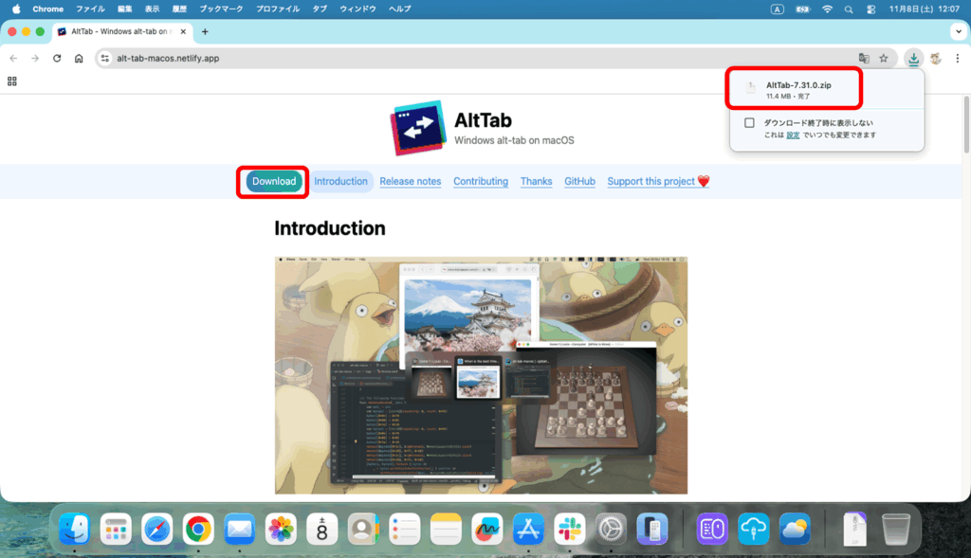Check the don't show on download completion box
The height and width of the screenshot is (558, 971).
coord(749,123)
